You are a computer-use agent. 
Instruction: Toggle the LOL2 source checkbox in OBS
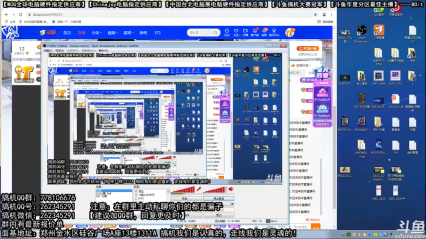(136, 198)
